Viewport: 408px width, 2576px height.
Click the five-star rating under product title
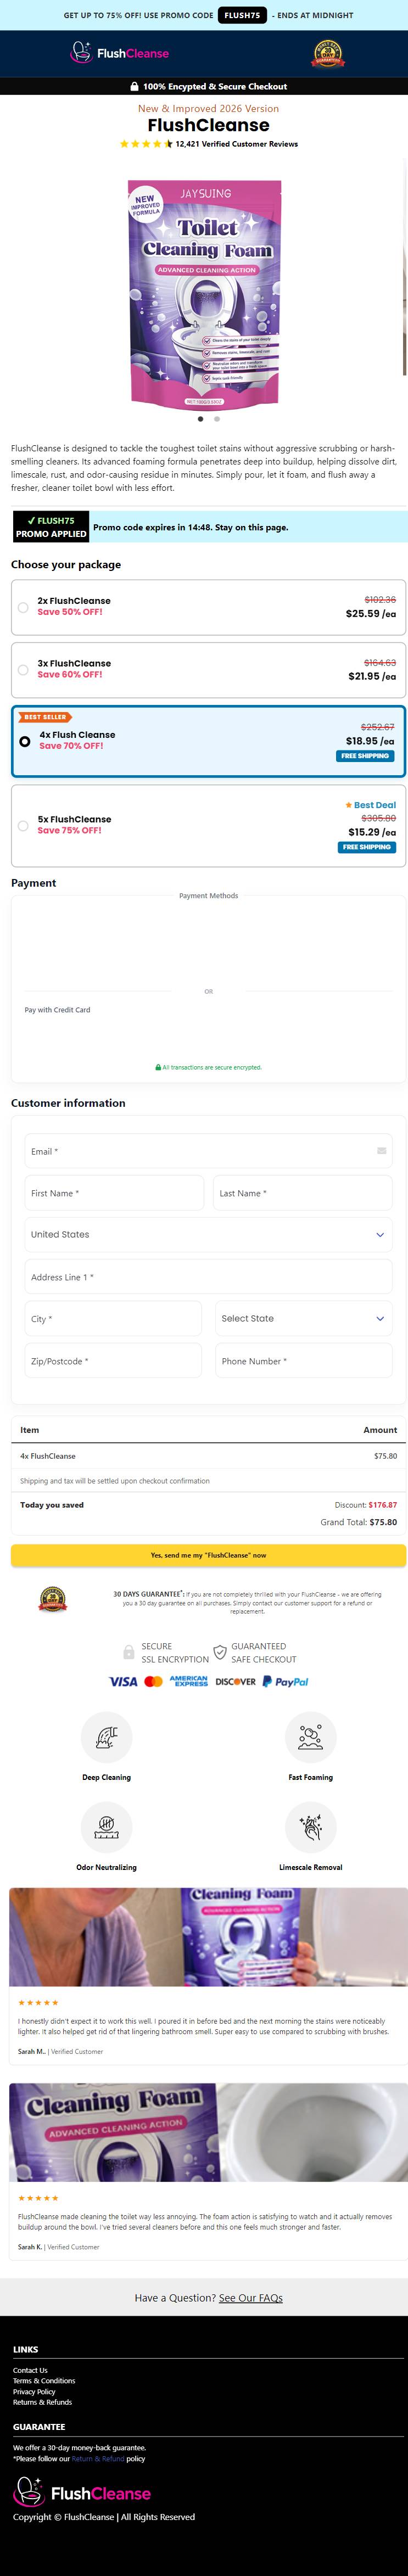click(146, 144)
